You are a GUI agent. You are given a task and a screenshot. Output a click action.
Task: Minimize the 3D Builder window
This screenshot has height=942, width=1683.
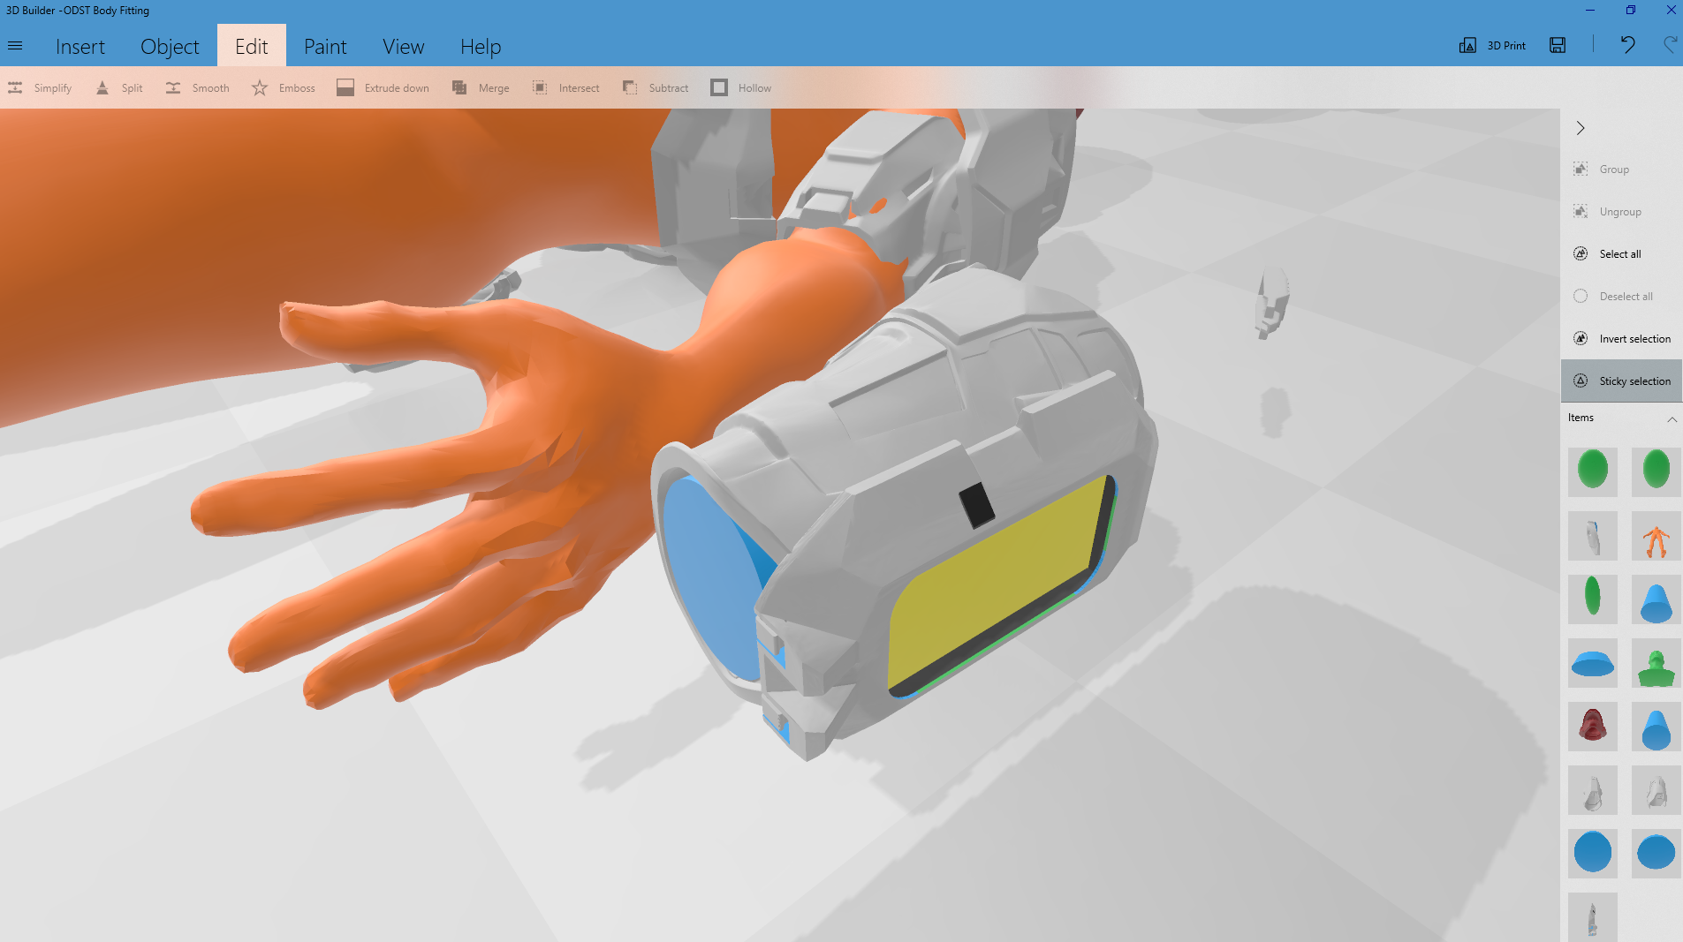click(1590, 10)
